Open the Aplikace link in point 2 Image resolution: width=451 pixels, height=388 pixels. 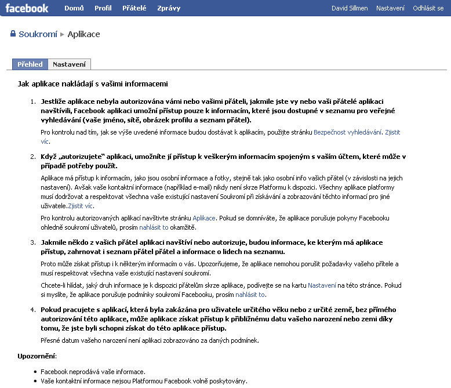coord(204,218)
